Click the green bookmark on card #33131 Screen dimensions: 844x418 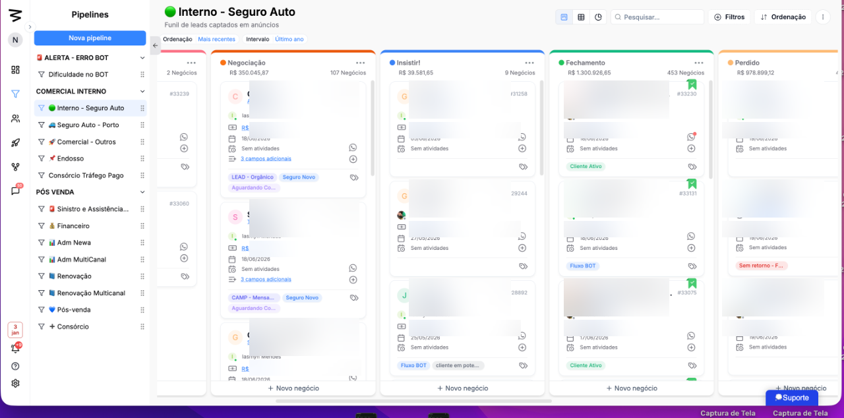click(x=692, y=184)
